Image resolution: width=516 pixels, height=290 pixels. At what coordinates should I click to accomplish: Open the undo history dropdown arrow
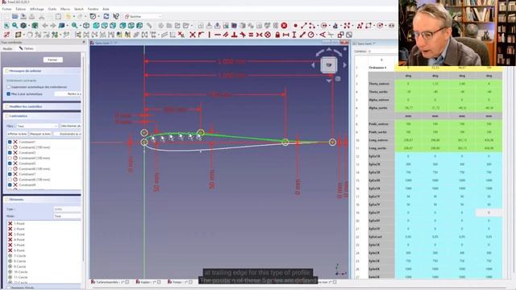(73, 16)
